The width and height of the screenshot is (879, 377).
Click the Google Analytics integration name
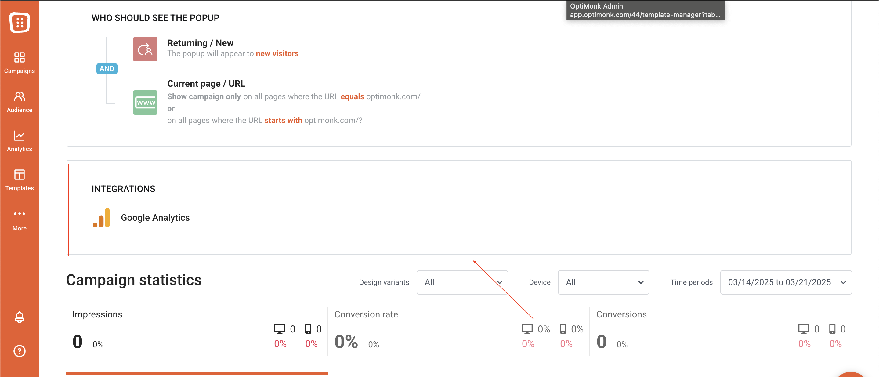[155, 218]
